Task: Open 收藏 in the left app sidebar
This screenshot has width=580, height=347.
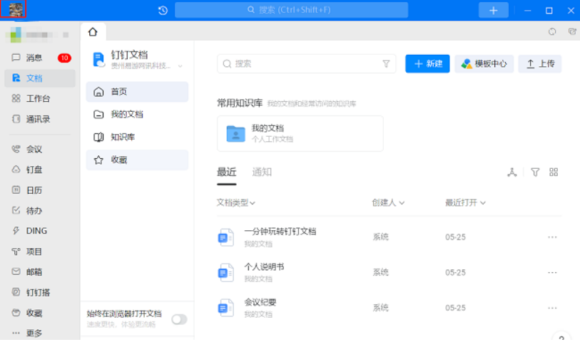Action: [x=40, y=313]
